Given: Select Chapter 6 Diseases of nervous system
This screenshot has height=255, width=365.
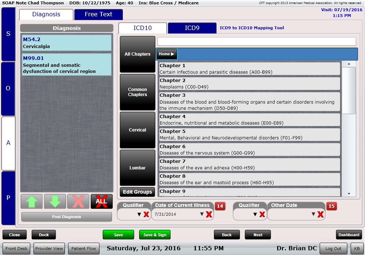Looking at the screenshot, I should [x=249, y=150].
